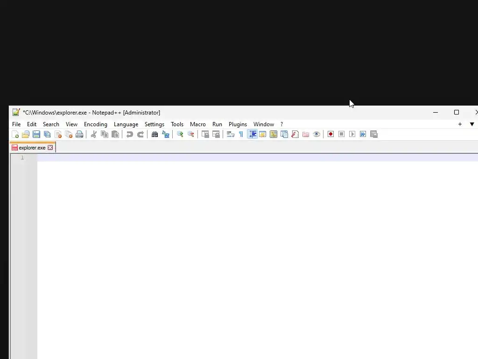Toggle word wrap in the toolbar

(x=231, y=134)
